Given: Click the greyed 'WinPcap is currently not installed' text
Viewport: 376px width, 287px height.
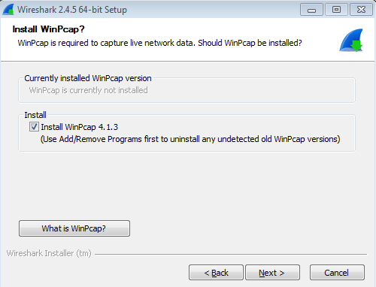Looking at the screenshot, I should click(88, 90).
